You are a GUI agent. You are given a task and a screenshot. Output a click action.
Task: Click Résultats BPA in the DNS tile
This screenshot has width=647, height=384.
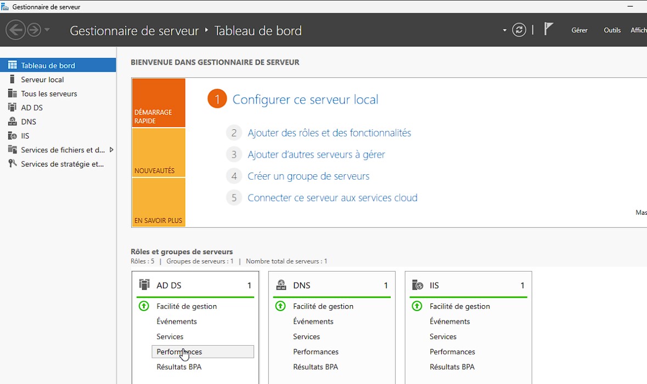point(316,367)
